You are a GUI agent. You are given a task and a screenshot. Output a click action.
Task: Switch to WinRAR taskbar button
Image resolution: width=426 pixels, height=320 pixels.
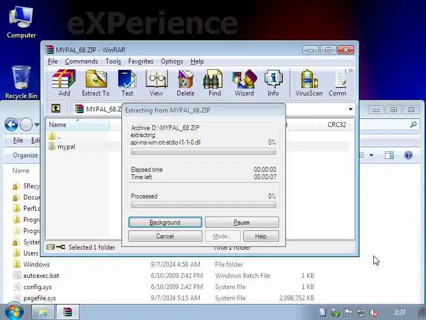pyautogui.click(x=68, y=312)
